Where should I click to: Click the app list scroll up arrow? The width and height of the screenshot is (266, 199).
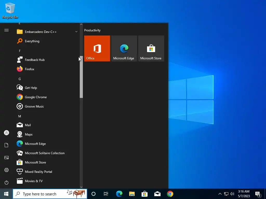(x=81, y=24)
